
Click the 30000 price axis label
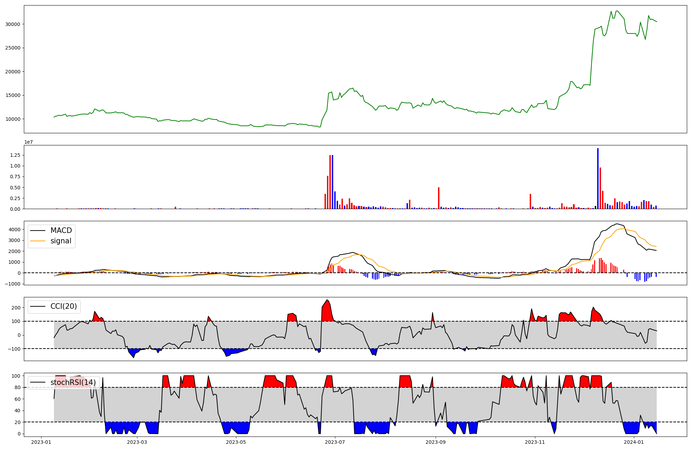tap(13, 24)
